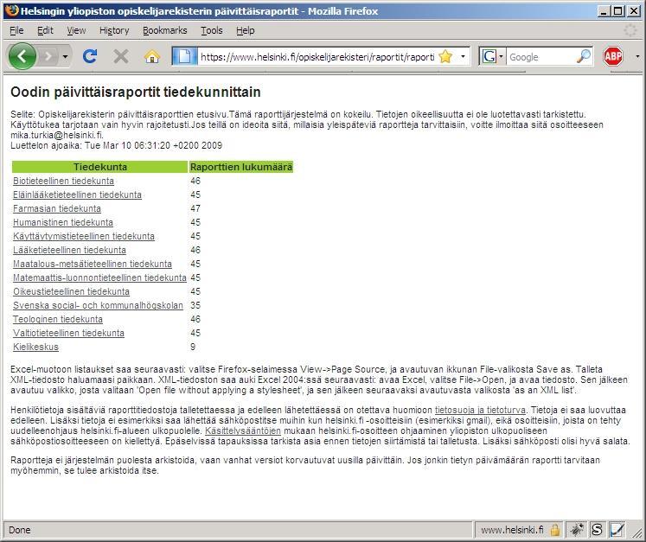Follow the 'Käsittelysääntöjen' link
646x542 pixels.
(x=243, y=431)
